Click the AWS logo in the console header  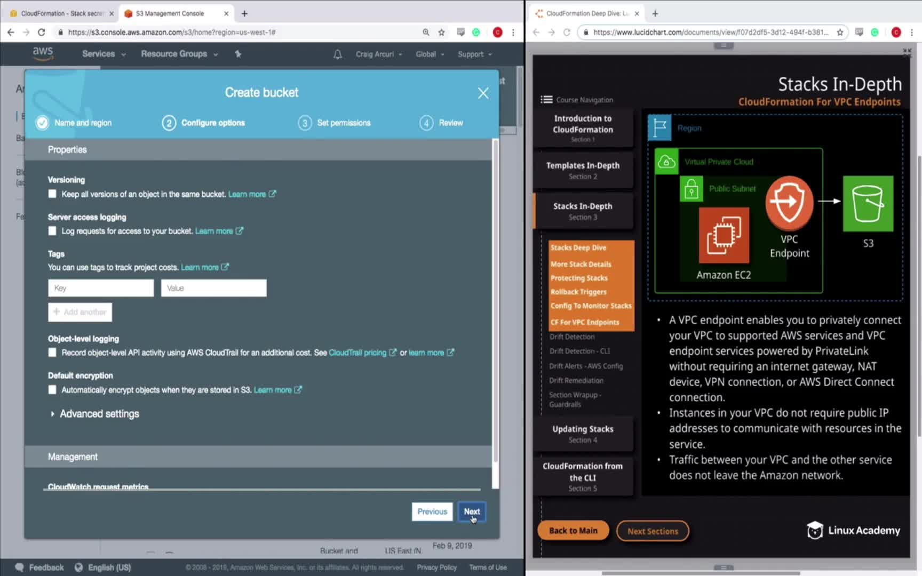43,53
